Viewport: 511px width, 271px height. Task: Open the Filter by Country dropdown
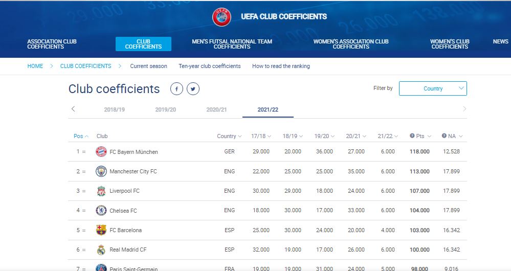pyautogui.click(x=433, y=88)
